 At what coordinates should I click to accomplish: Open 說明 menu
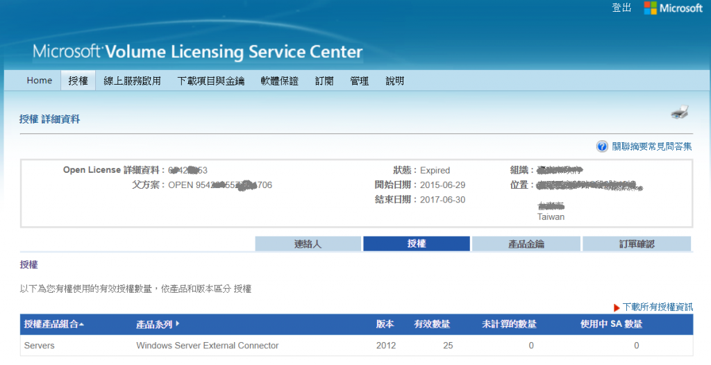click(x=394, y=80)
